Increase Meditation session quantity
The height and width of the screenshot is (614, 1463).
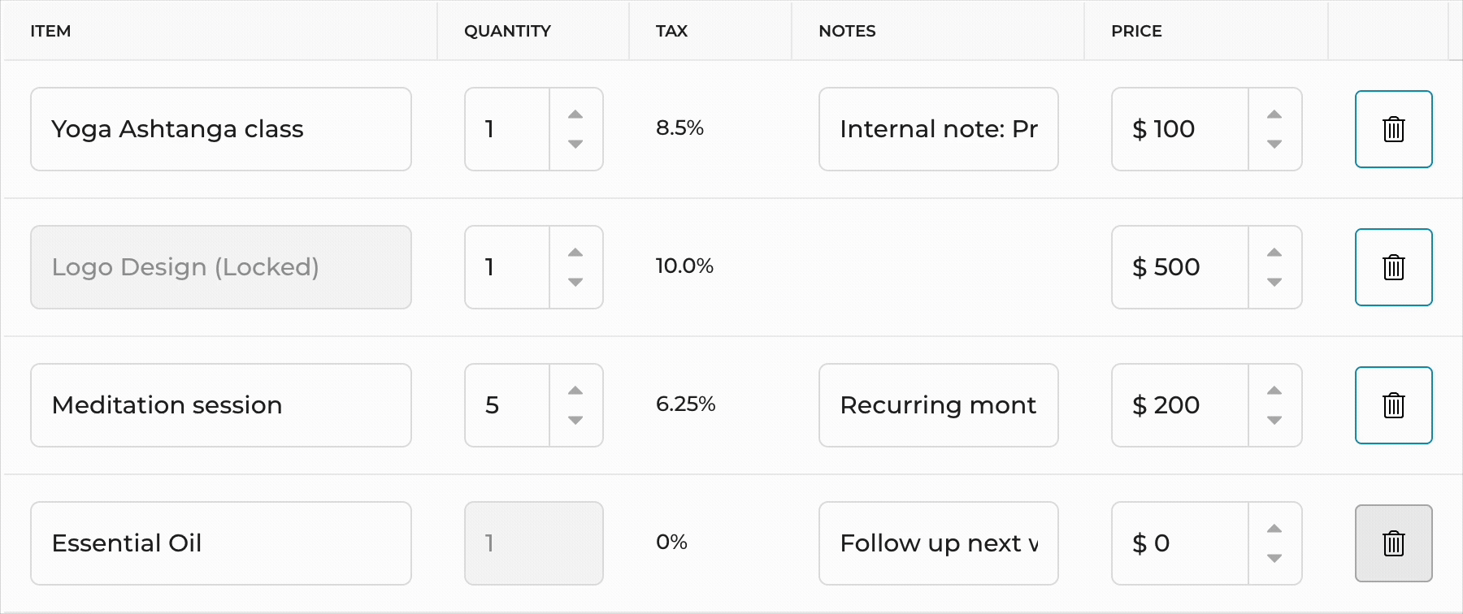point(575,391)
